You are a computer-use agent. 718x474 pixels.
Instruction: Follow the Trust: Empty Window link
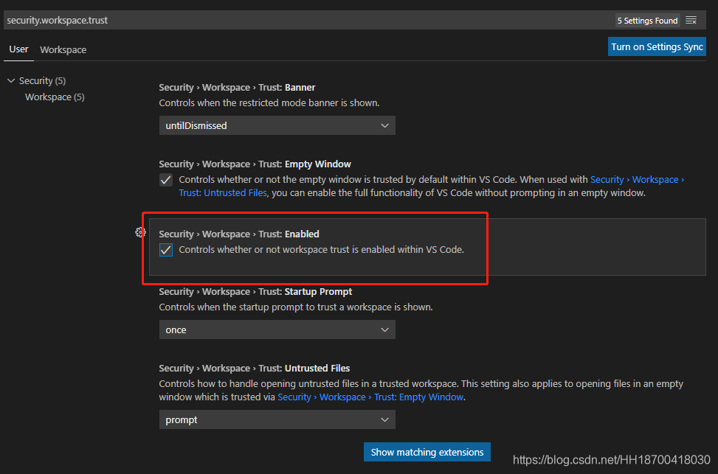click(371, 397)
